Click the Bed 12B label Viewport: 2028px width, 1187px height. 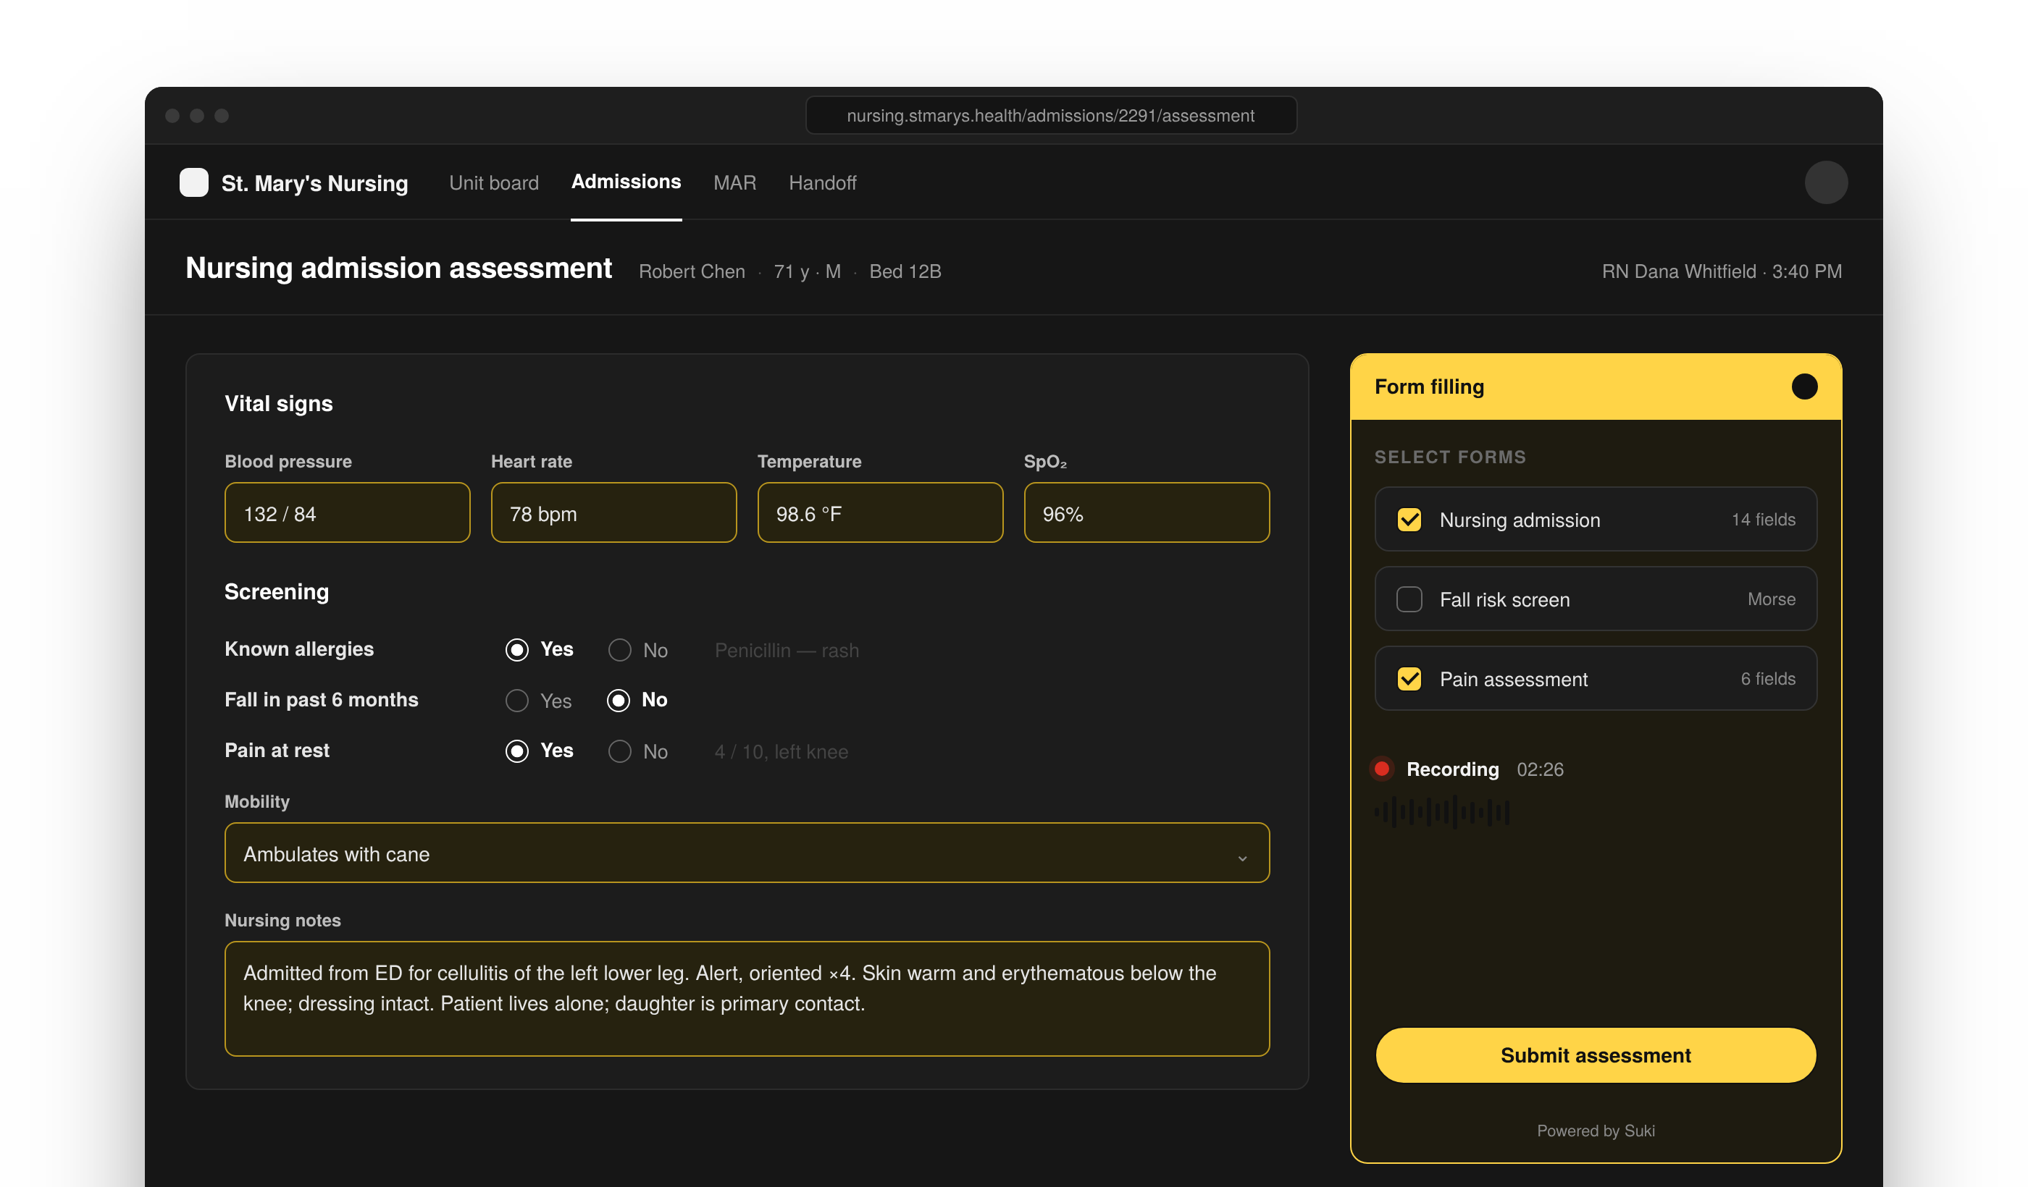click(905, 272)
